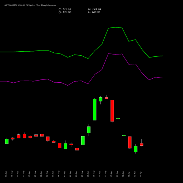The image size is (183, 183).
Task: Click the green candle for 25 Aug
Action: (101, 99)
